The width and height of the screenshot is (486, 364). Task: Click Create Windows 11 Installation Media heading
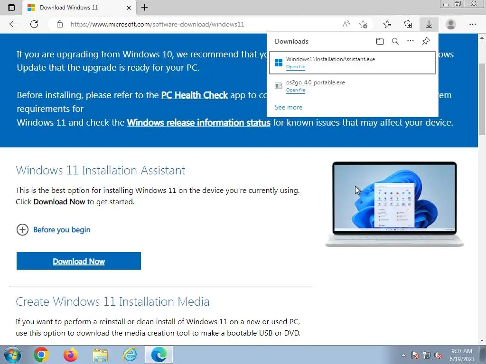pyautogui.click(x=112, y=301)
